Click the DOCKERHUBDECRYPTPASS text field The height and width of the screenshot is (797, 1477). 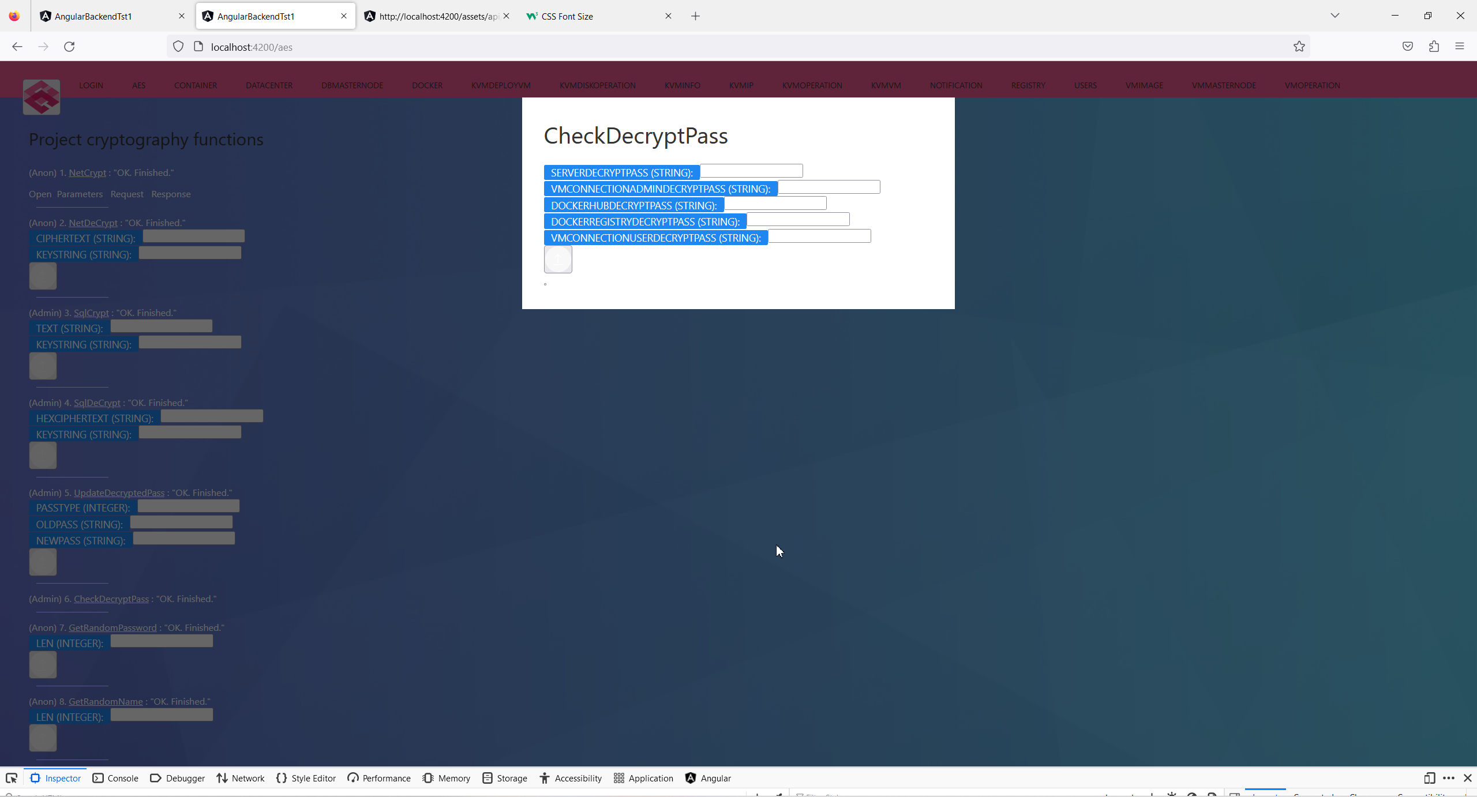(x=775, y=204)
